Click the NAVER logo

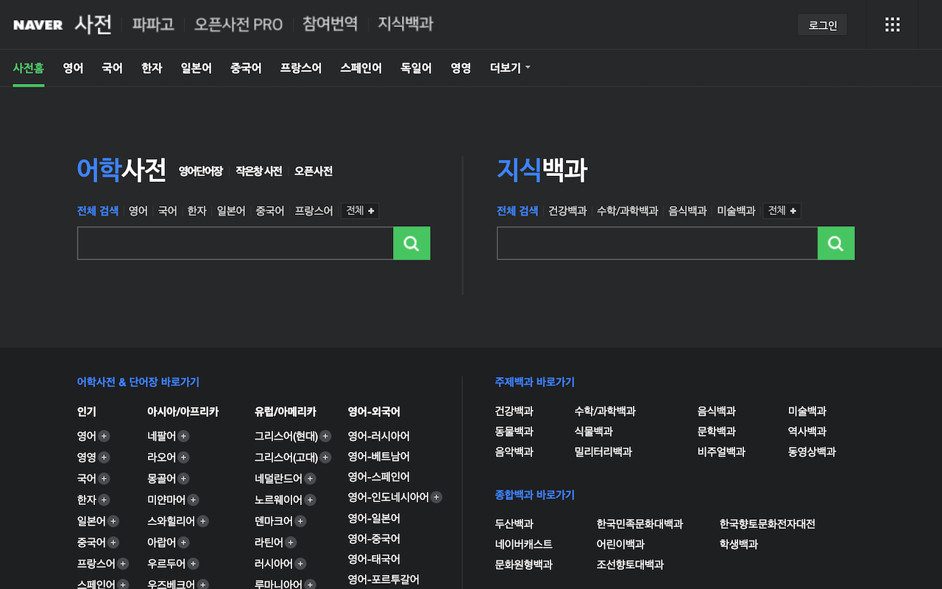pos(38,24)
